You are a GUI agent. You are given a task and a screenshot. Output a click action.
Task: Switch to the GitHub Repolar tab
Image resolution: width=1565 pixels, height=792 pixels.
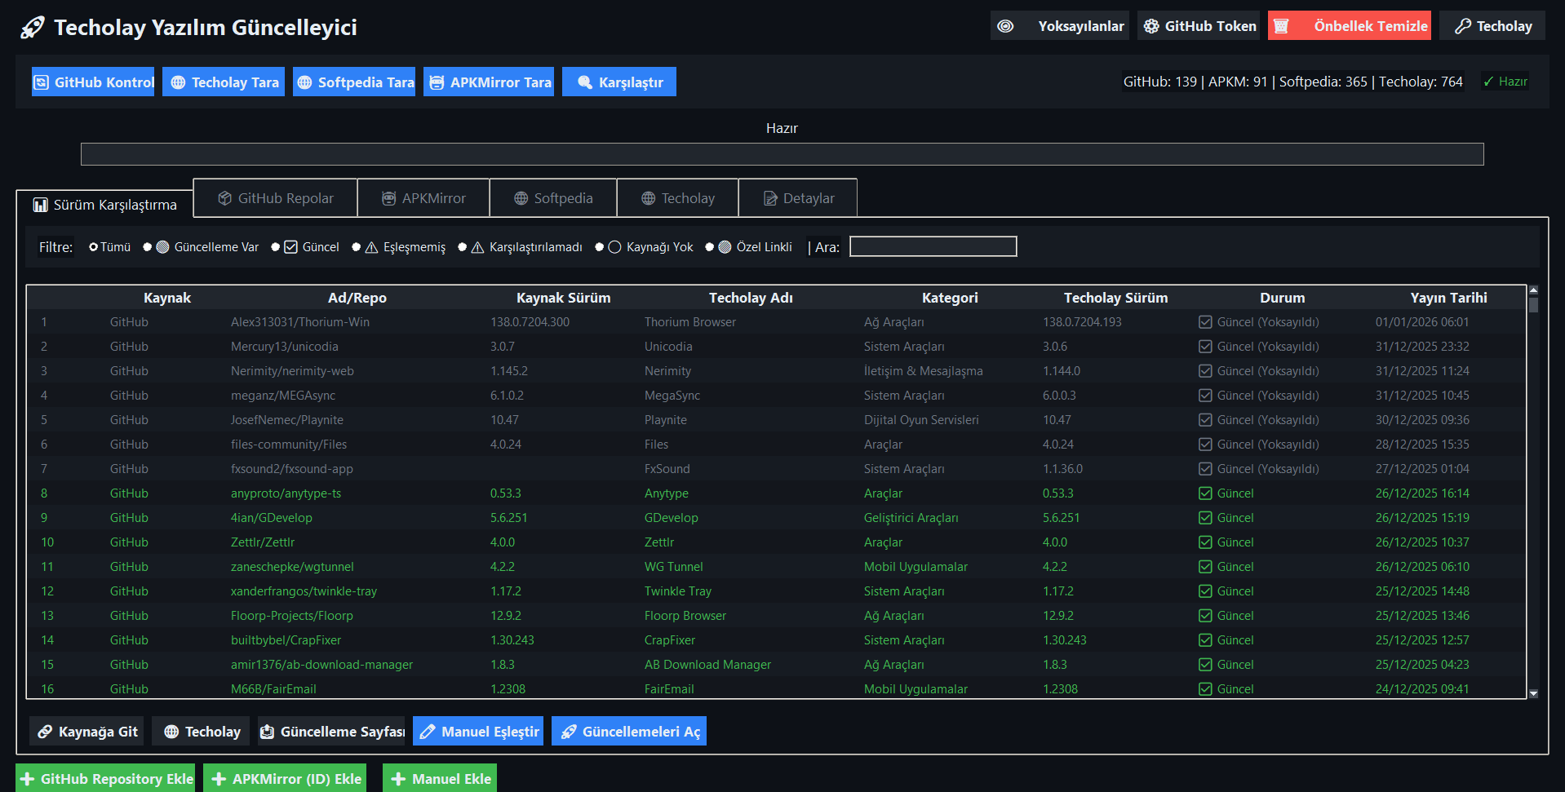coord(276,198)
